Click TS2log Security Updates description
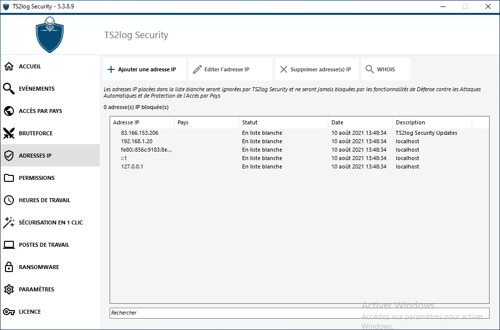 click(x=427, y=133)
